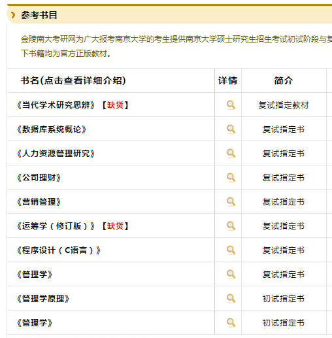
Task: Open 《程序设计（C语言）》 book page
Action: [59, 250]
